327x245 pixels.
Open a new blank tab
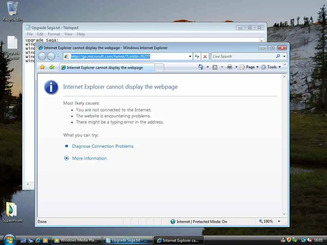click(159, 68)
